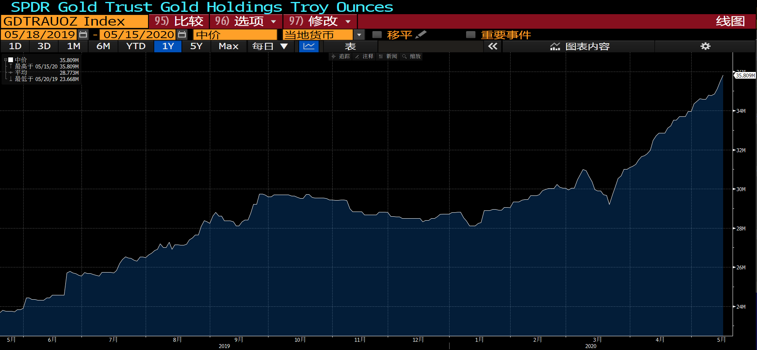
Task: Click the GDTRAUOZ Index security field
Action: (74, 21)
